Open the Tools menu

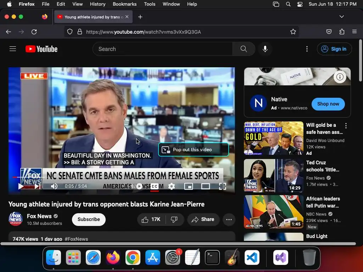point(150,4)
